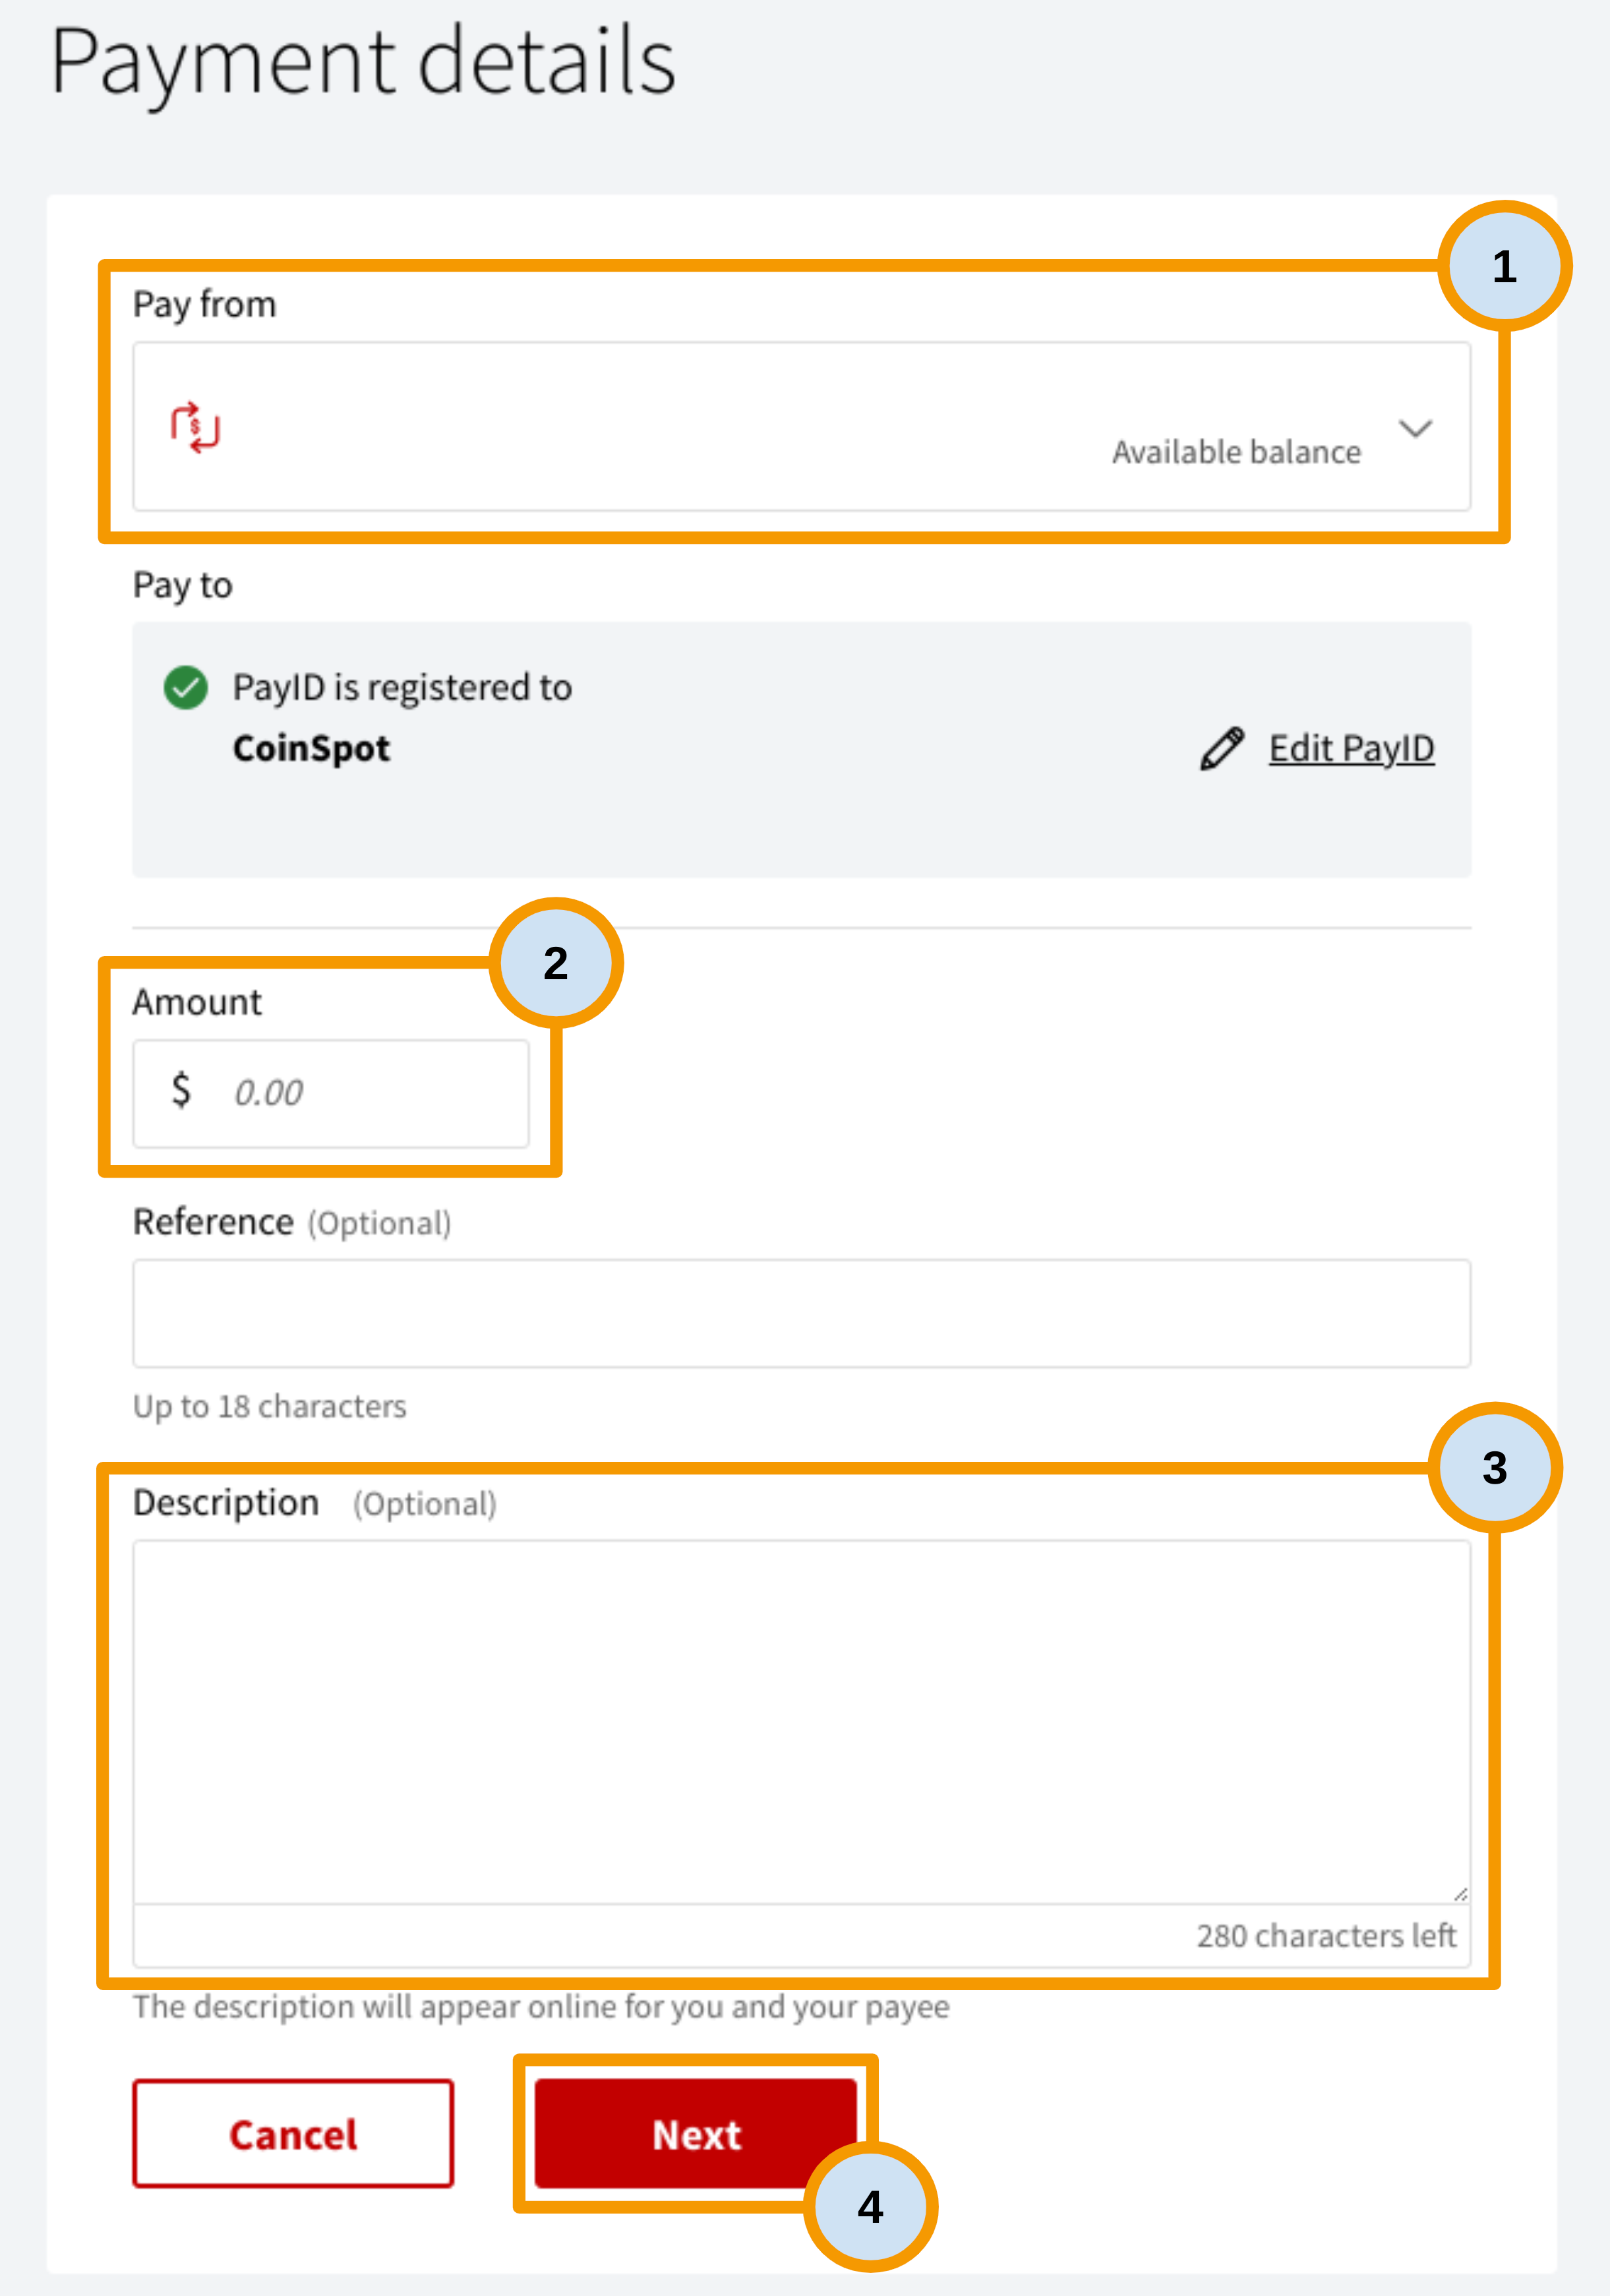Click the annotation circle numbered 3
1610x2296 pixels.
click(1495, 1468)
